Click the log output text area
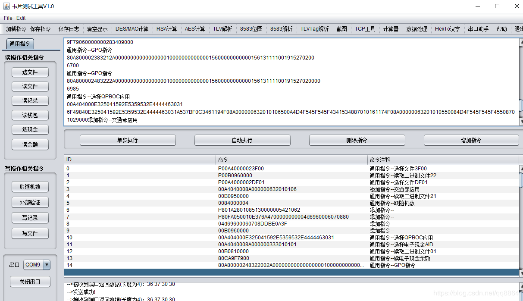 (291, 82)
